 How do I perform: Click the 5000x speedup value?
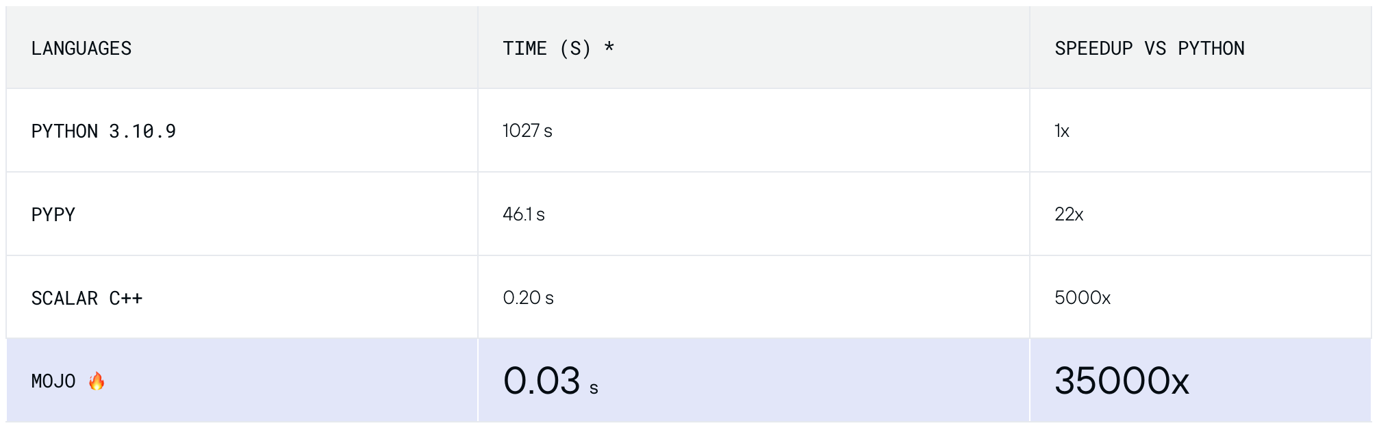(x=1083, y=298)
